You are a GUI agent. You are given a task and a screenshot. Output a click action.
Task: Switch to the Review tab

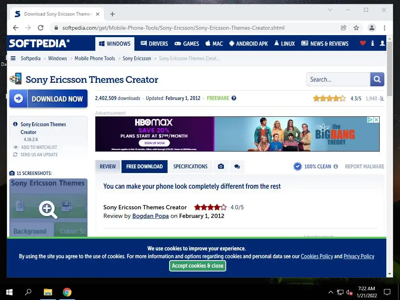point(108,166)
